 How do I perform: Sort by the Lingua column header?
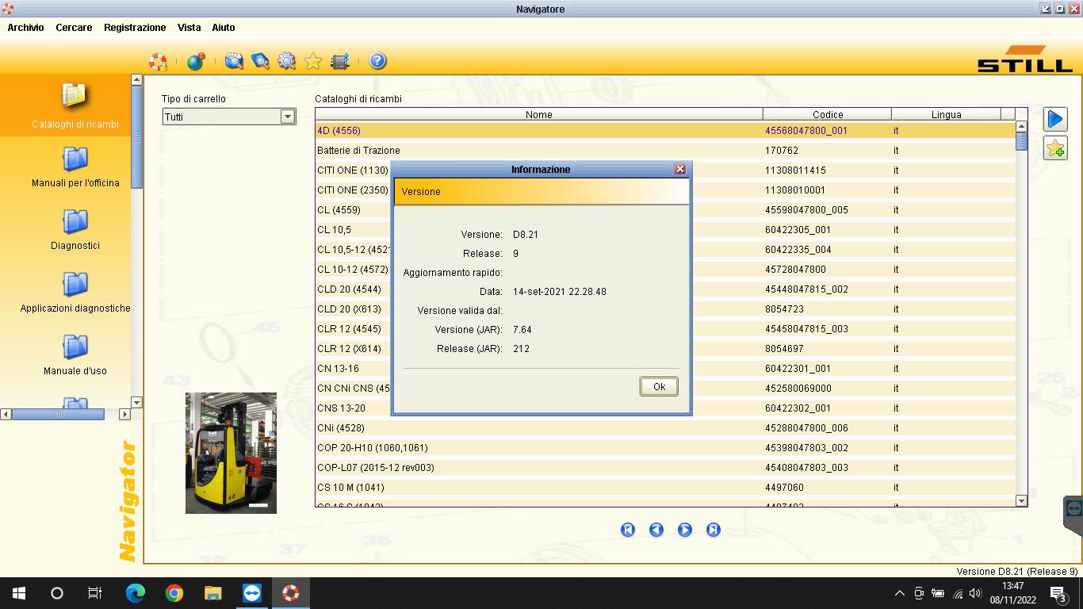click(x=947, y=114)
